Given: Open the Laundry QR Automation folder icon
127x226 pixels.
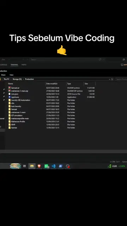Looking at the screenshot, I should click(x=10, y=100).
